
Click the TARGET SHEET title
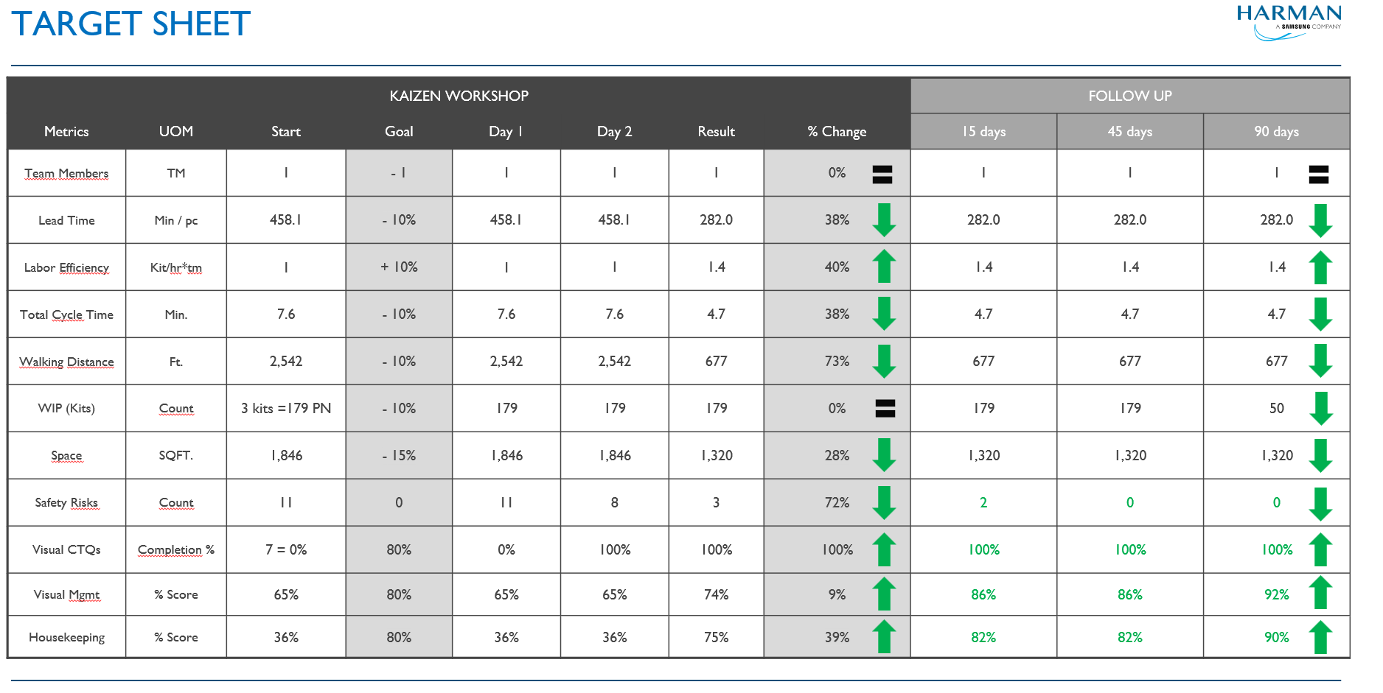click(x=131, y=24)
